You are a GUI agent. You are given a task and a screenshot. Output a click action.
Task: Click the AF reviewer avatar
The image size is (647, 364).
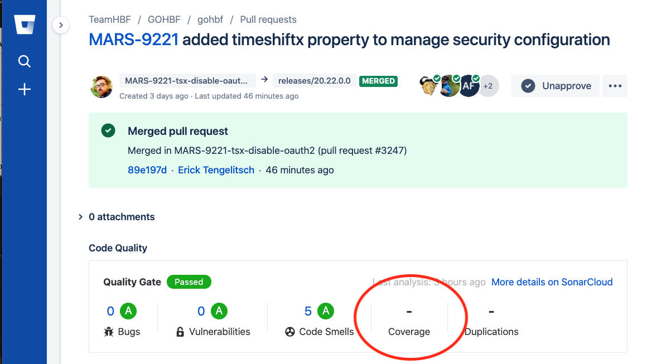(x=469, y=86)
